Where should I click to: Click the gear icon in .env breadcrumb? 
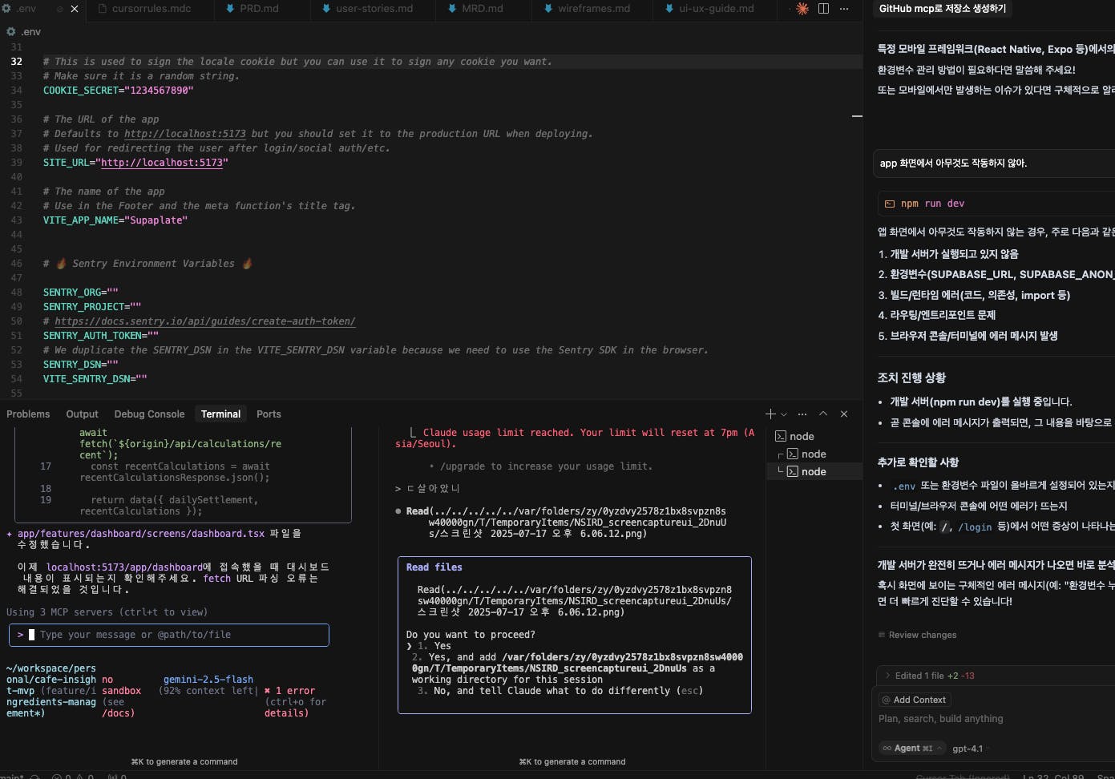pyautogui.click(x=11, y=31)
